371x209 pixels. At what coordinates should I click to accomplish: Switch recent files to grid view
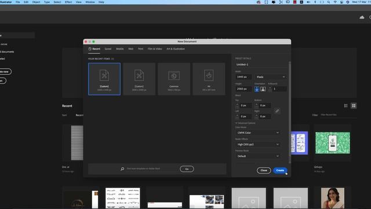tap(354, 106)
